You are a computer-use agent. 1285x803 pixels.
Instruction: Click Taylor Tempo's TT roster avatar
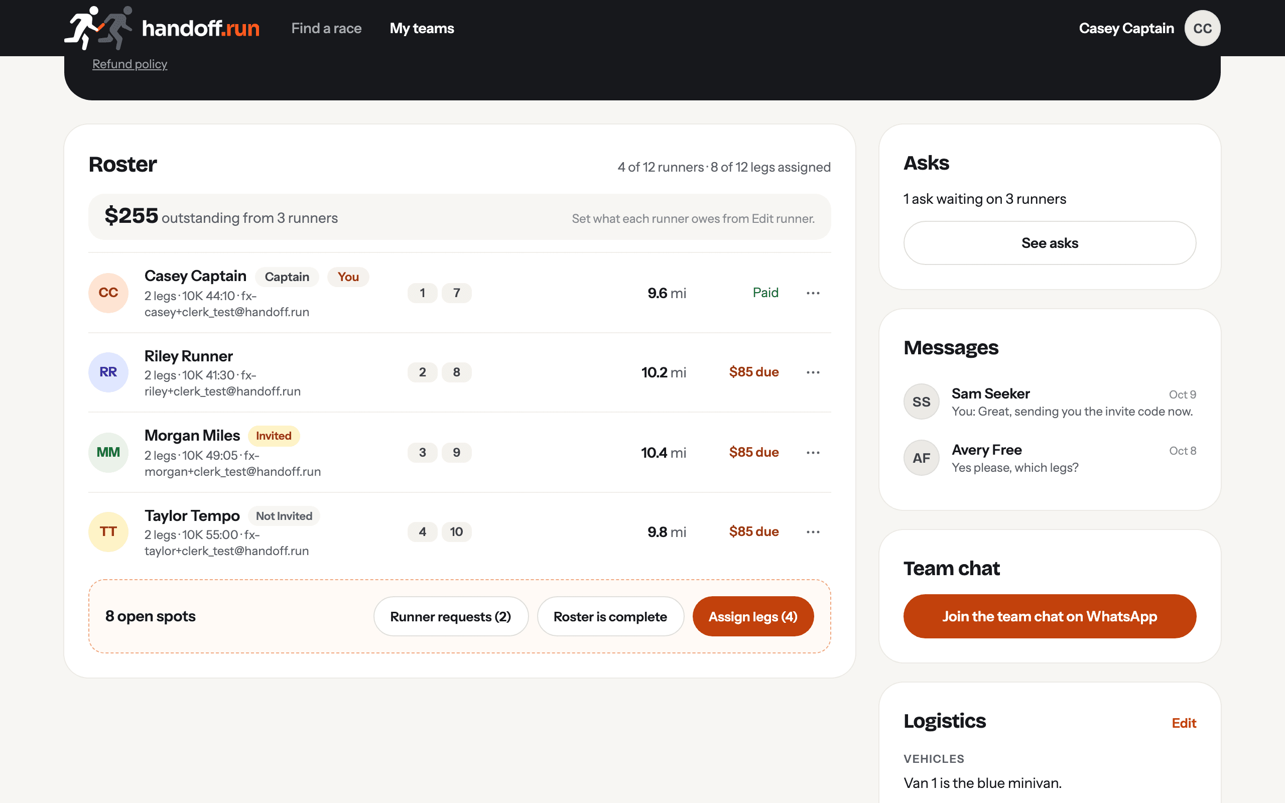pos(108,531)
